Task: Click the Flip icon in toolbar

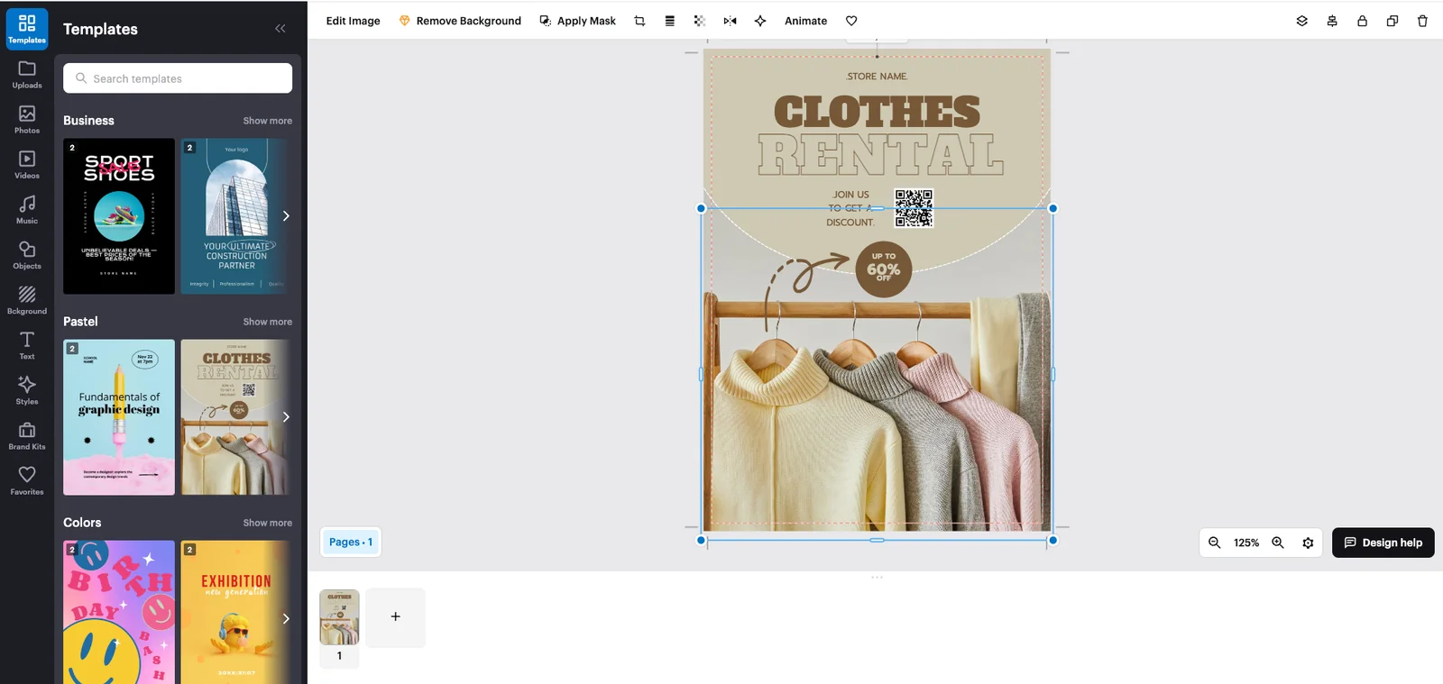Action: (730, 21)
